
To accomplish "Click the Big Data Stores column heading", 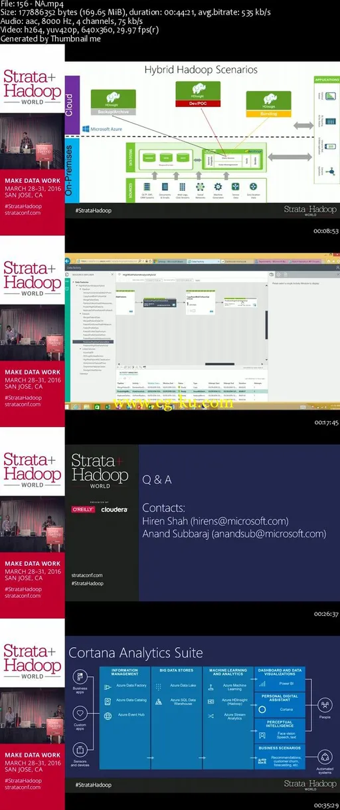I will pos(176,670).
